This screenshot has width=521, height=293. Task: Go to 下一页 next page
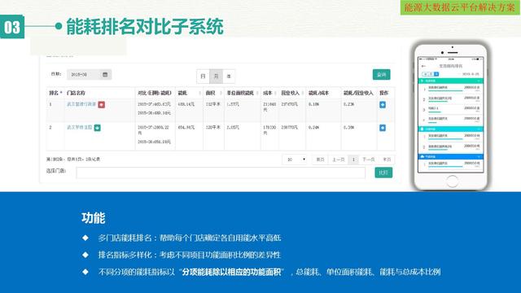point(369,160)
